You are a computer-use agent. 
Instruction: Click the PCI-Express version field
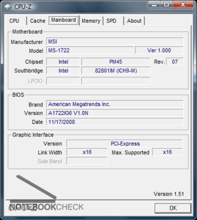tap(124, 143)
